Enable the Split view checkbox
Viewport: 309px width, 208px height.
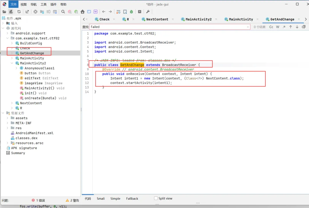click(x=156, y=198)
